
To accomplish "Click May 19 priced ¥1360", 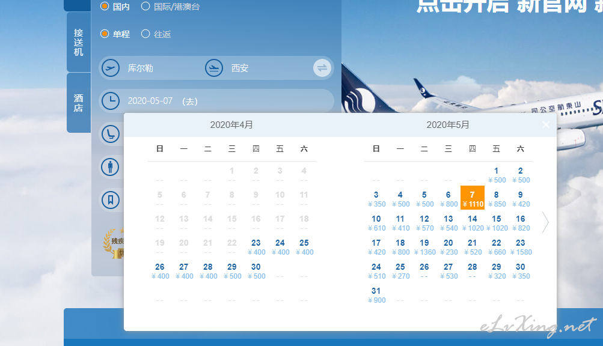I will tap(424, 247).
